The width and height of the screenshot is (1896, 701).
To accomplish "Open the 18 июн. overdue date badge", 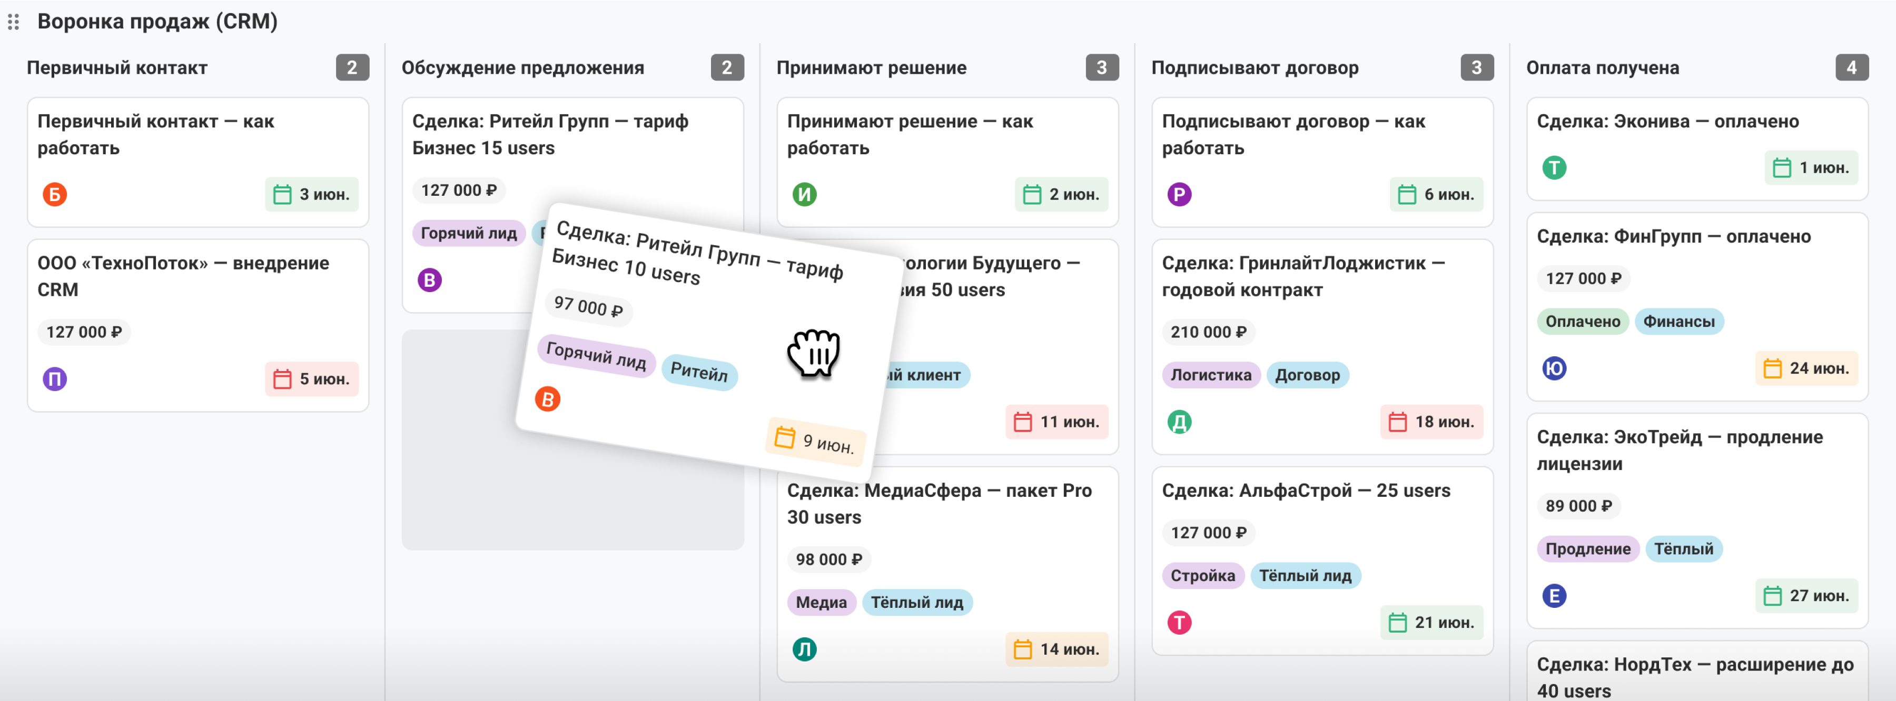I will click(1431, 422).
